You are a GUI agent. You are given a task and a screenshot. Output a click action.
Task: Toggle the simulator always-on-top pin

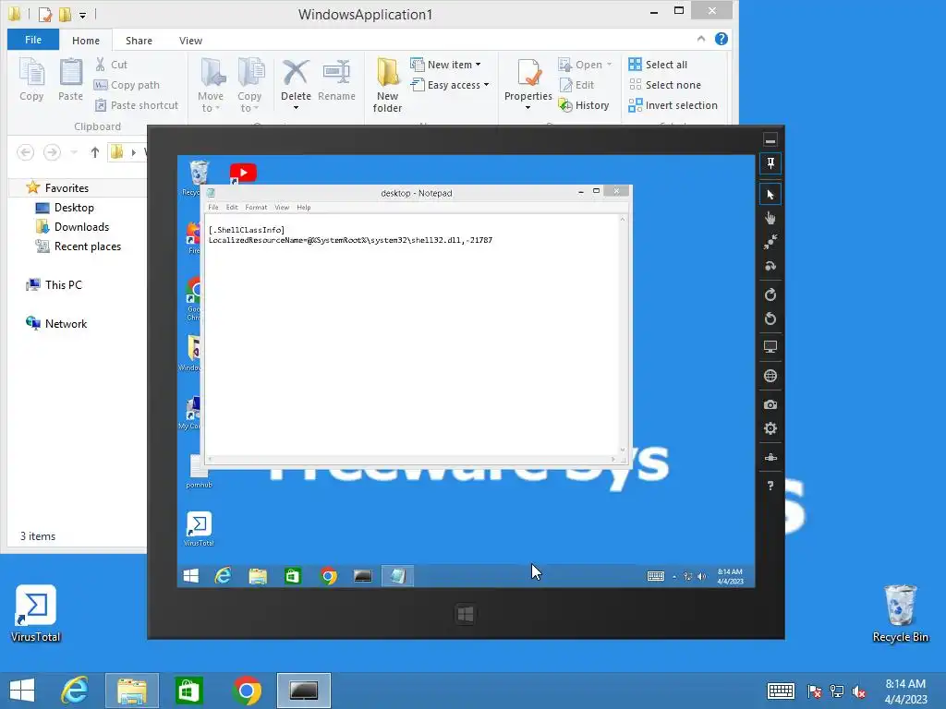[770, 163]
